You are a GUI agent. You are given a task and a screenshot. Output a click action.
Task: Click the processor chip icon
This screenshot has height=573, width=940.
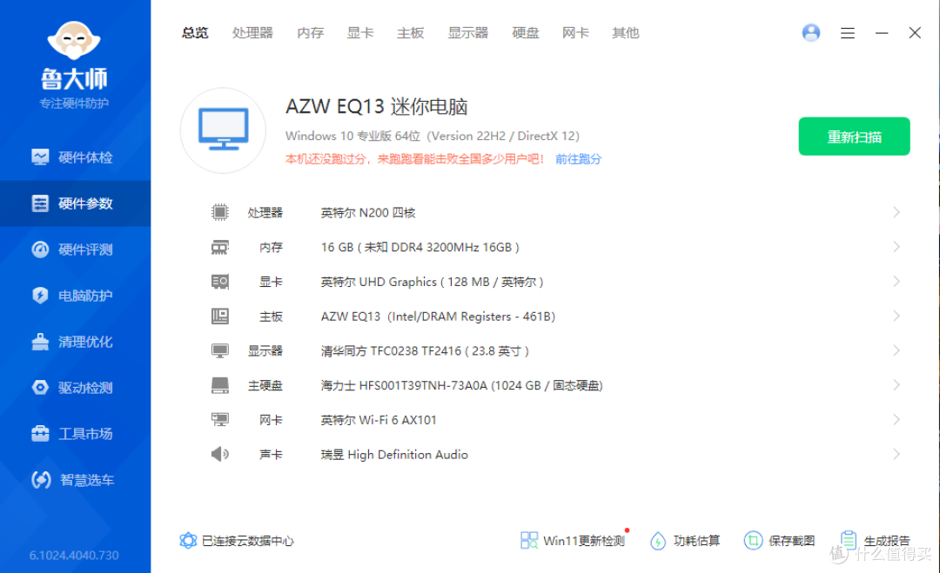pyautogui.click(x=220, y=212)
